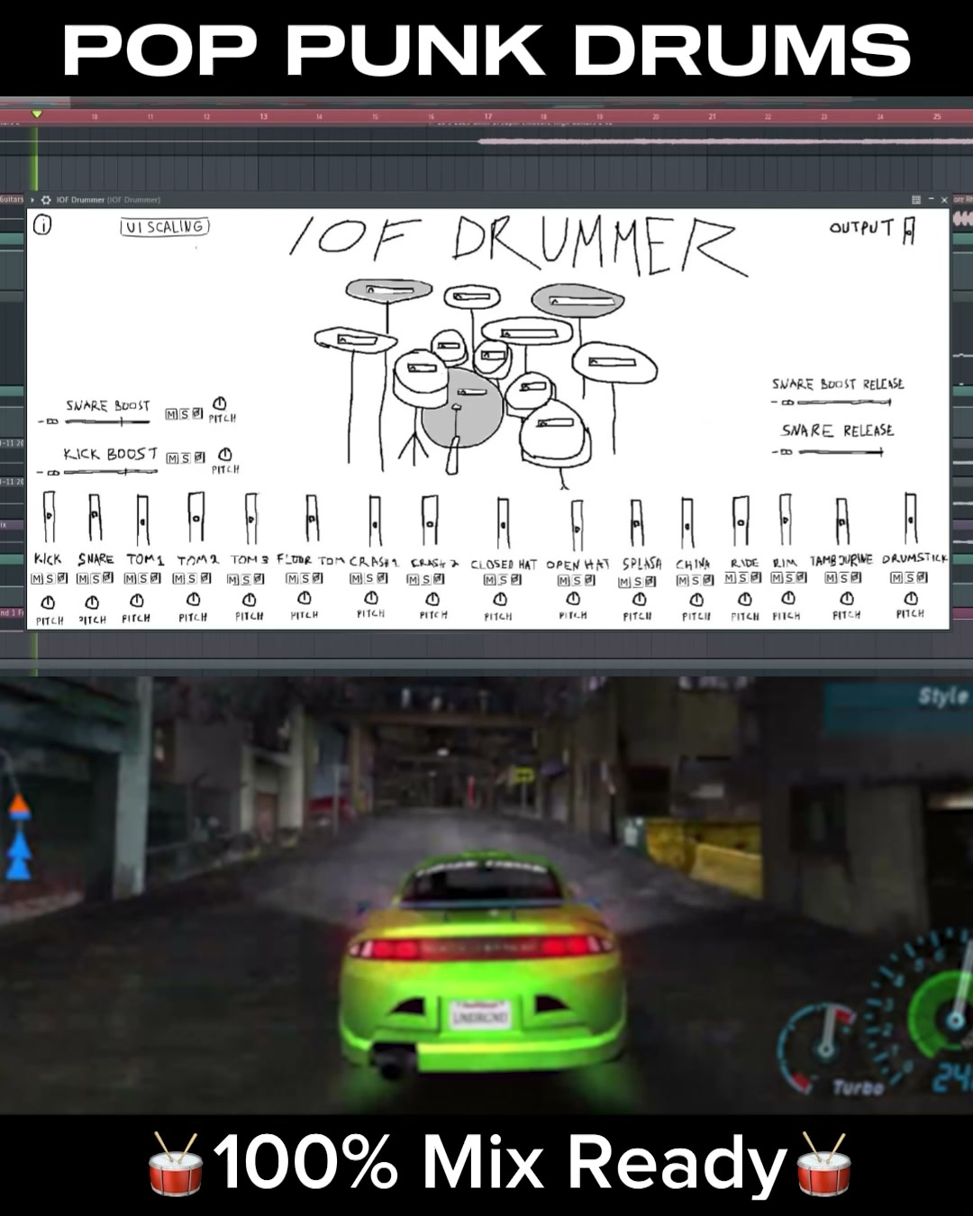Solo the Closed Hat channel

[x=502, y=580]
